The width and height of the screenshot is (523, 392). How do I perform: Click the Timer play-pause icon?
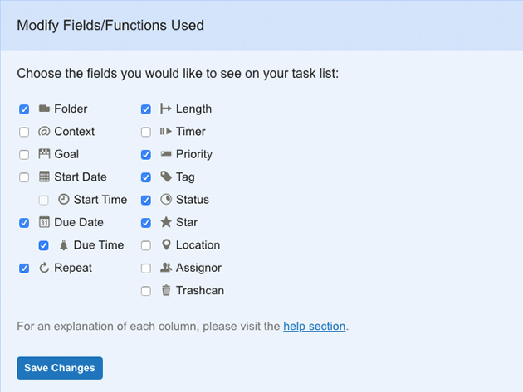click(x=166, y=131)
